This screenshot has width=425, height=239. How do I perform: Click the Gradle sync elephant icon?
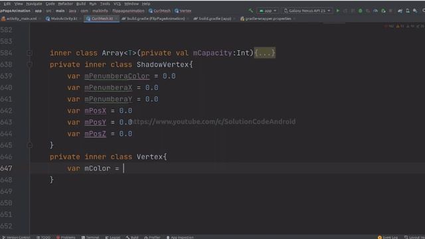[x=400, y=11]
